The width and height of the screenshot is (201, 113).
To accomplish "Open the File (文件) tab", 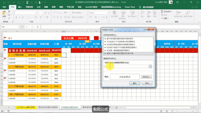I will coord(4,7).
